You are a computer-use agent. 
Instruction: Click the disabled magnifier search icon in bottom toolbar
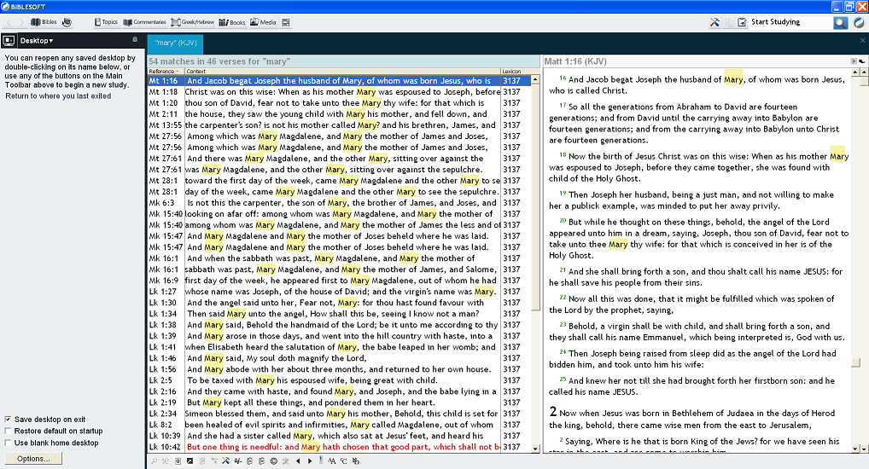tap(154, 460)
